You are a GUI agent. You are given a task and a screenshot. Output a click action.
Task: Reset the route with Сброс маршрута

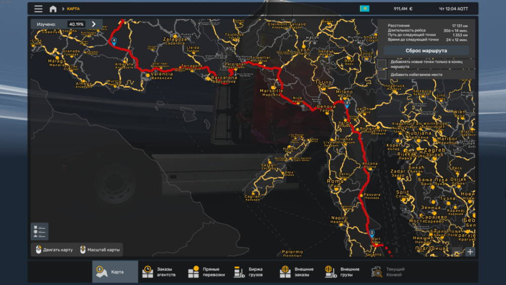(x=426, y=51)
